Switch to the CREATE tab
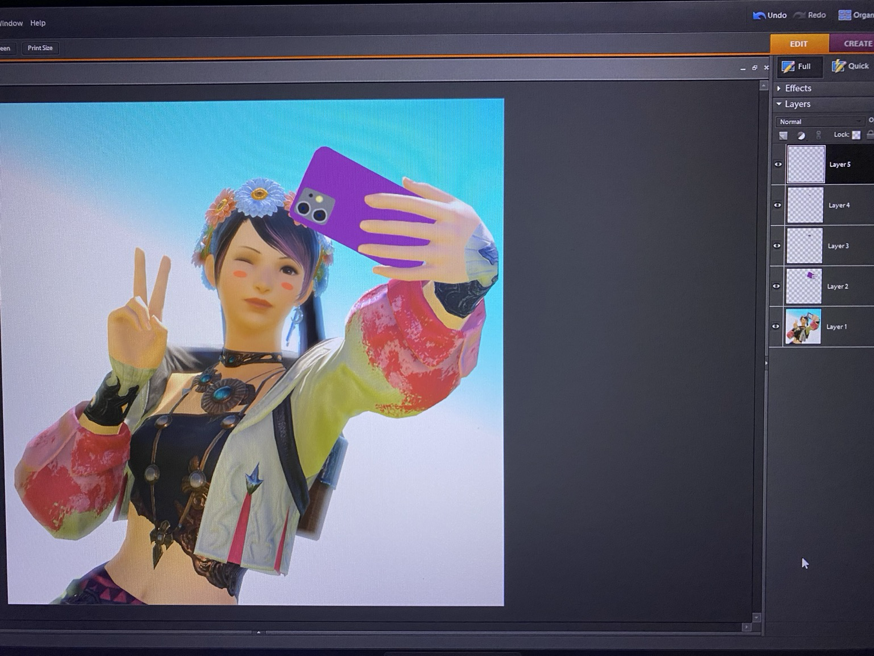 click(x=852, y=43)
